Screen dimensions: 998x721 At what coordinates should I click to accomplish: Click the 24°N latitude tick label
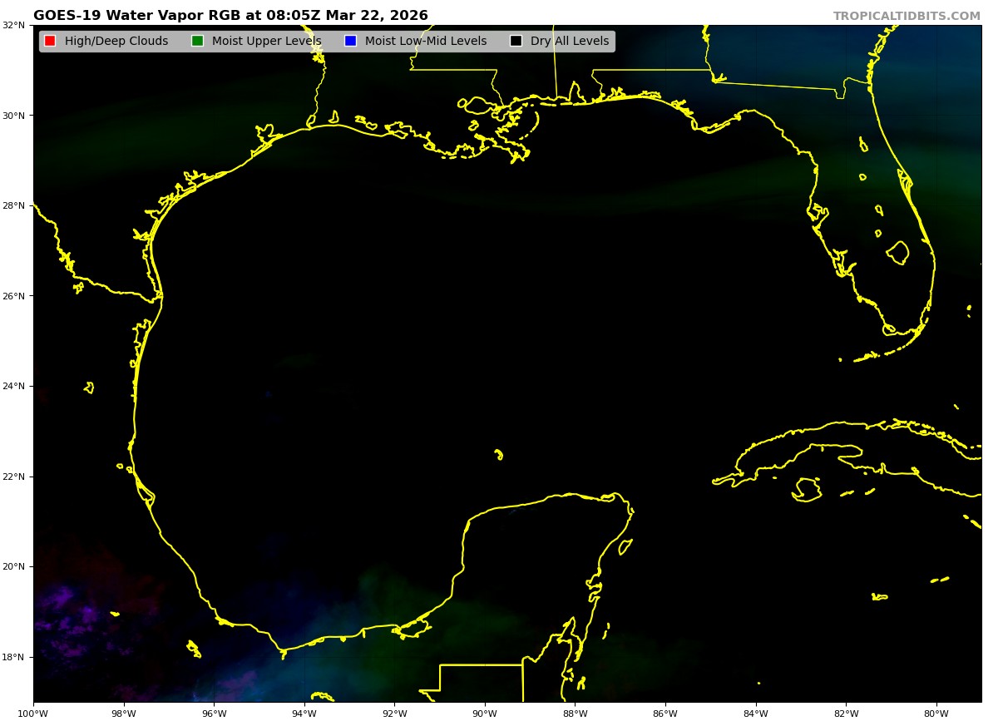(x=12, y=386)
